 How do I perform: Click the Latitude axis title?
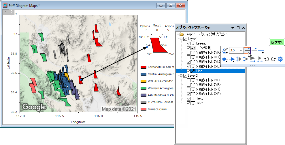(x=8, y=63)
